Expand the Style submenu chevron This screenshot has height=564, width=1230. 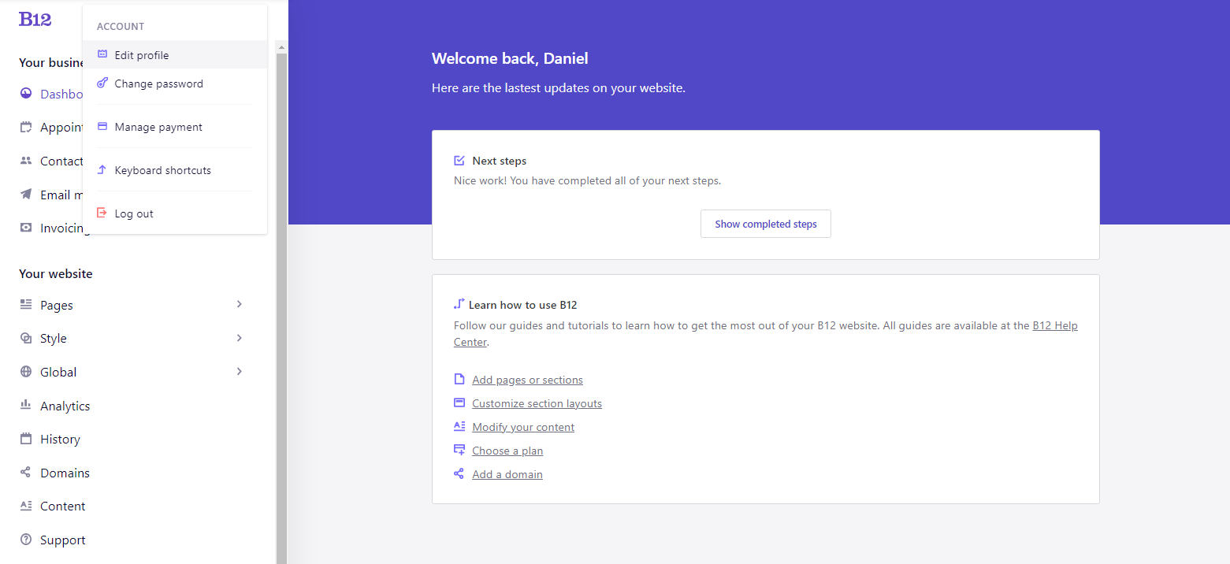tap(240, 338)
